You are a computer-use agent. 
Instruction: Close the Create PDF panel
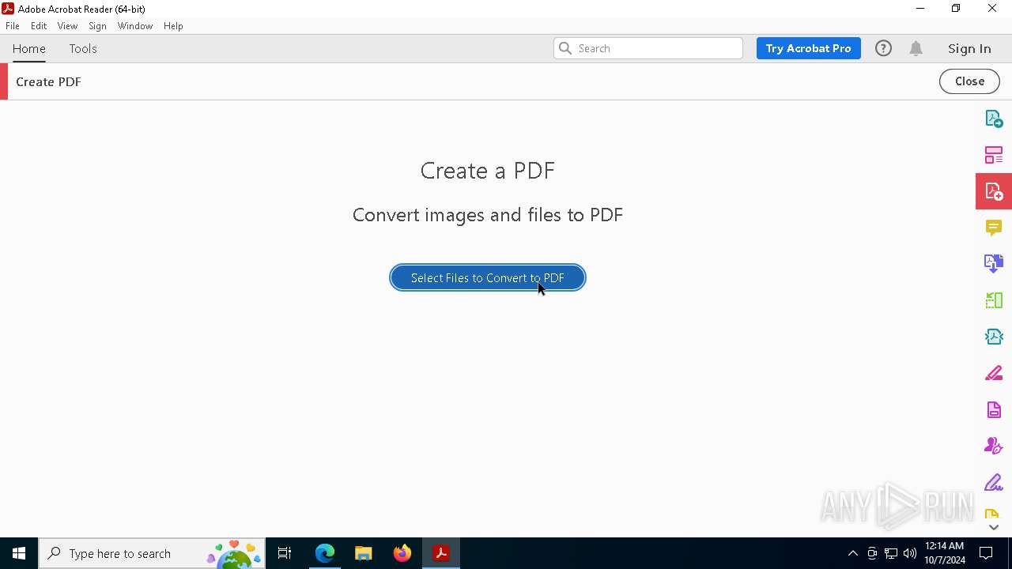pyautogui.click(x=969, y=81)
